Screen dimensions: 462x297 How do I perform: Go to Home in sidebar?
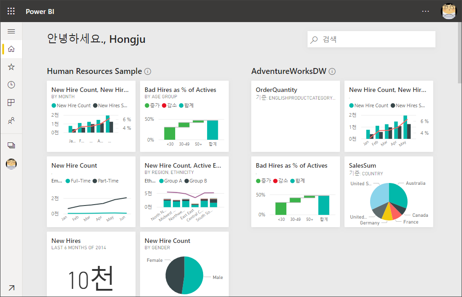tap(11, 49)
